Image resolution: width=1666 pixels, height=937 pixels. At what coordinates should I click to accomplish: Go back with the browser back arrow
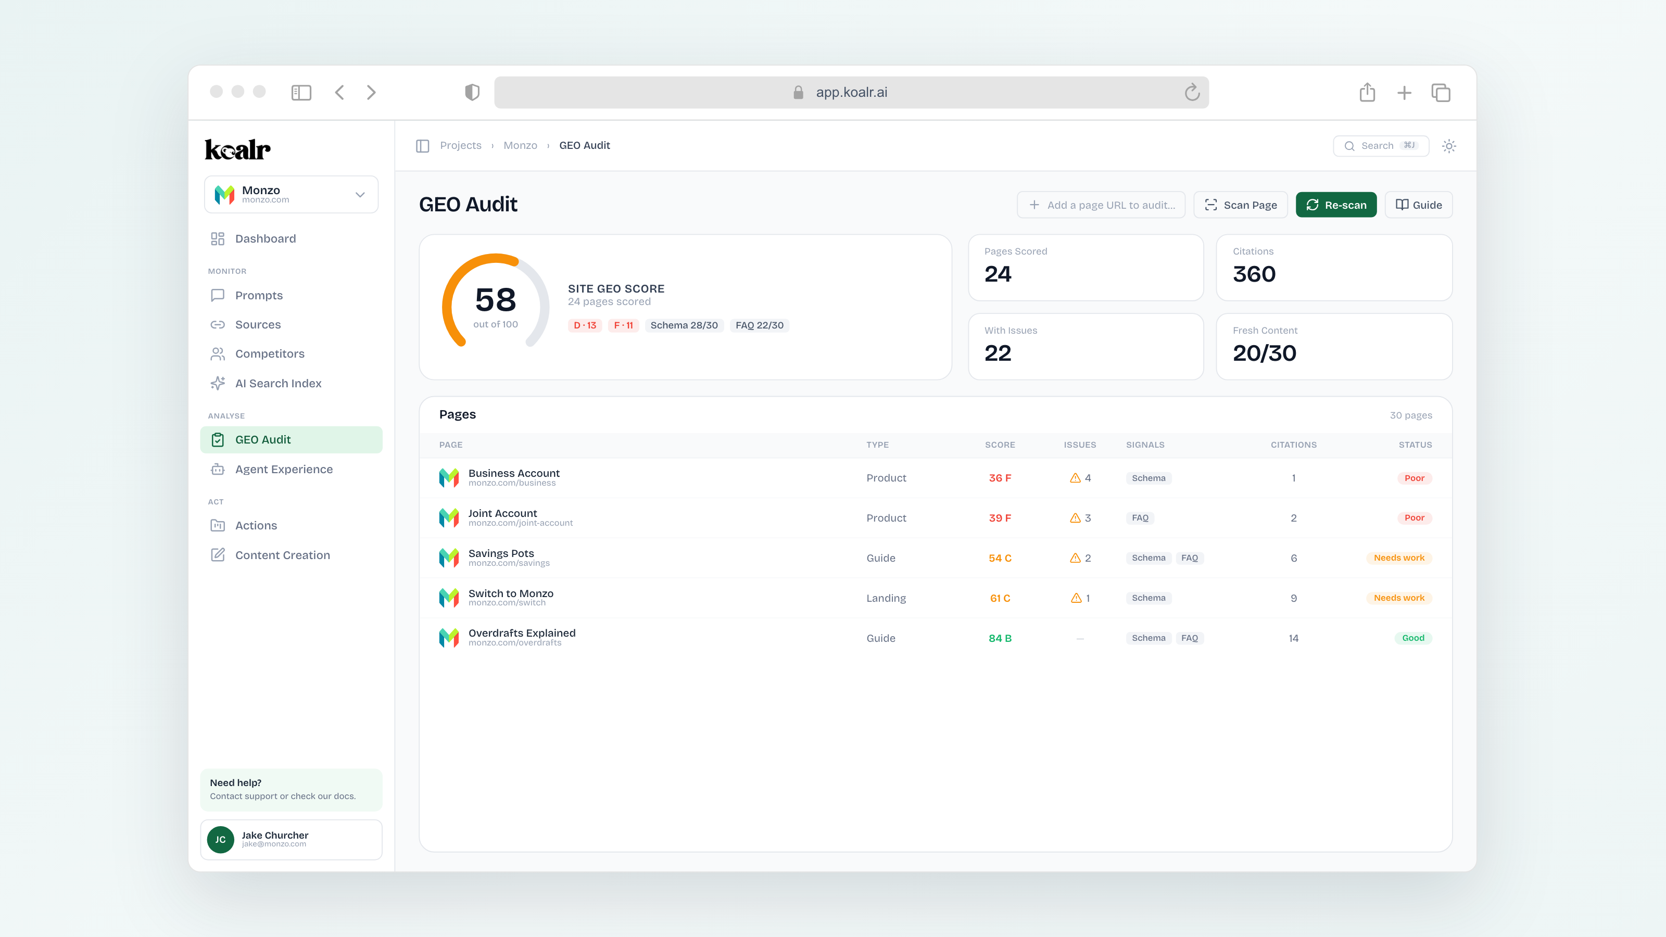click(x=339, y=93)
